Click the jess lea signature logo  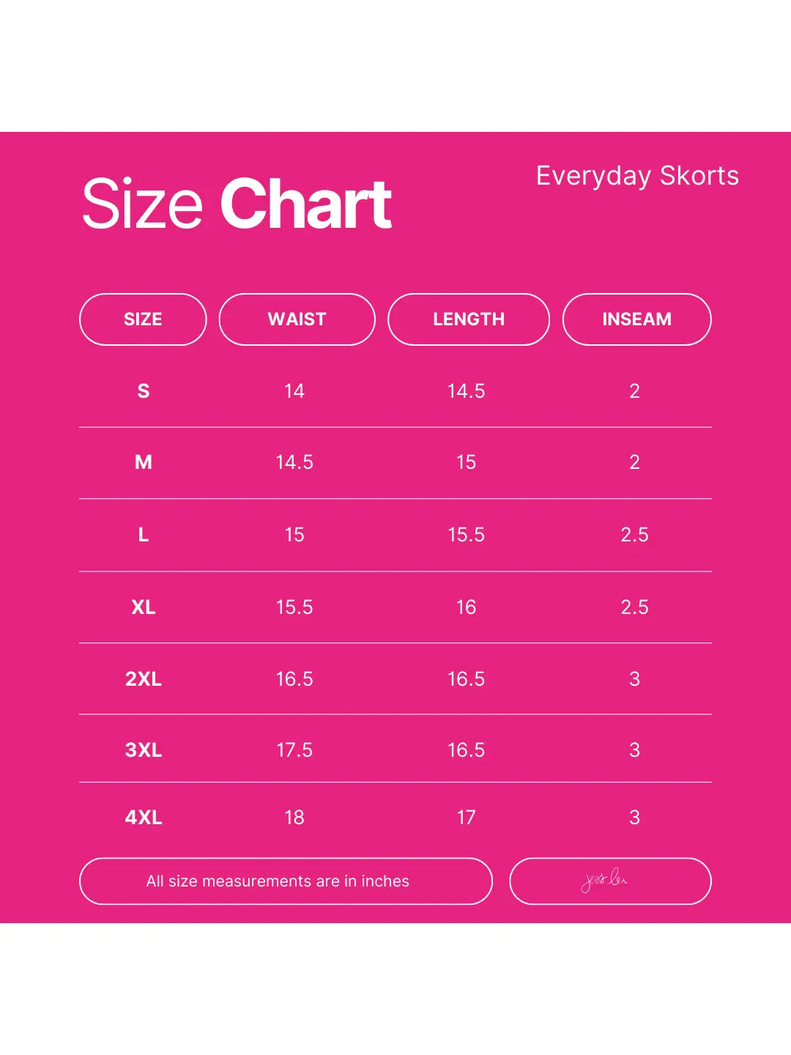tap(605, 880)
